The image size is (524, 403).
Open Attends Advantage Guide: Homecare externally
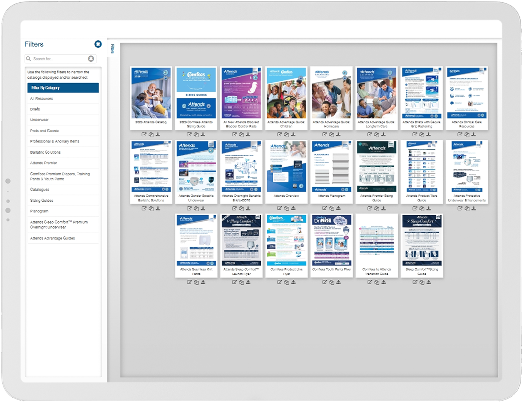[x=325, y=135]
